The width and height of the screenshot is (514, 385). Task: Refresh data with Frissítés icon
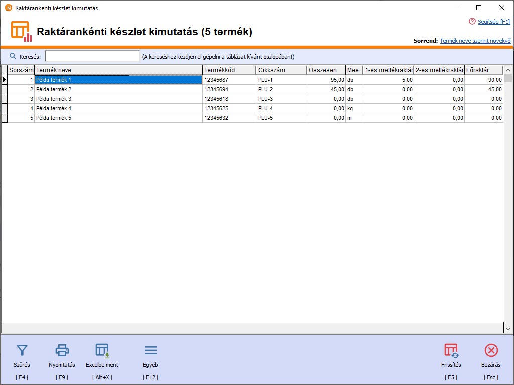coord(451,350)
